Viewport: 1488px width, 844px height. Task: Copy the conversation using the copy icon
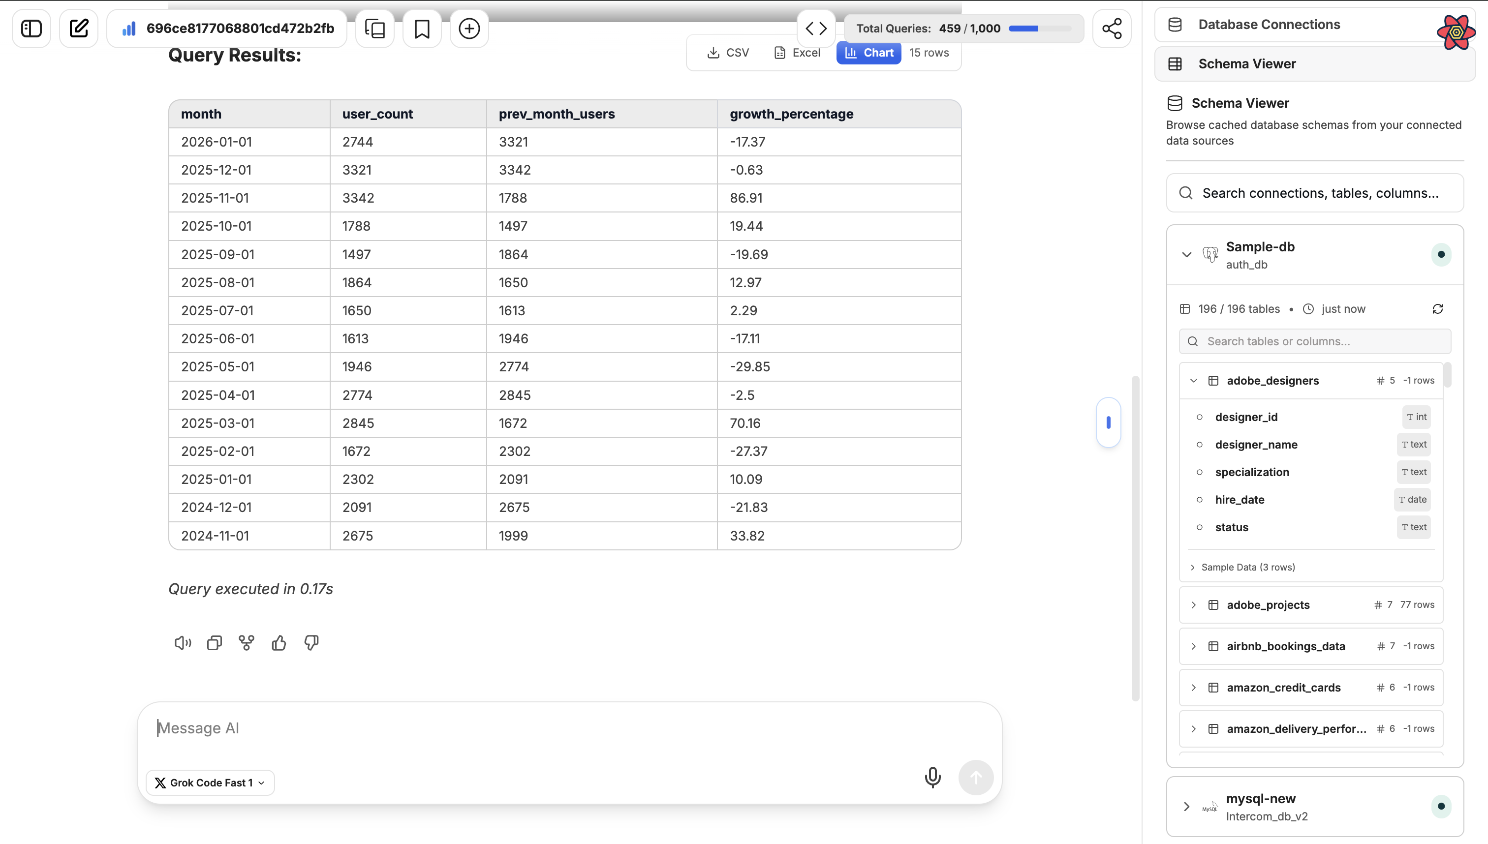click(x=374, y=28)
